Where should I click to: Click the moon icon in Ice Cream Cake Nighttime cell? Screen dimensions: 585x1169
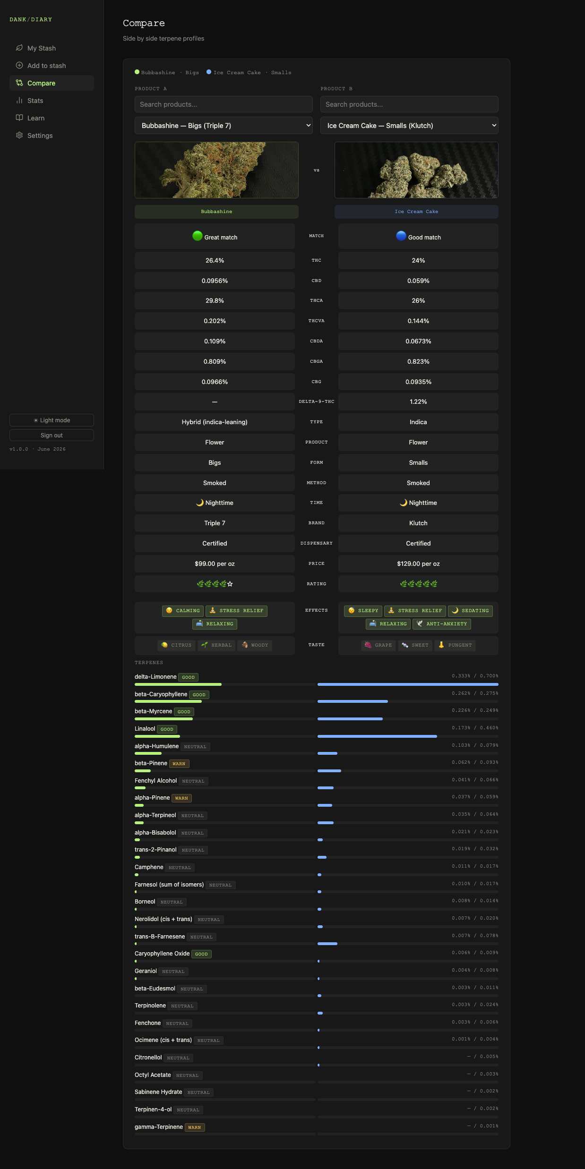click(404, 503)
